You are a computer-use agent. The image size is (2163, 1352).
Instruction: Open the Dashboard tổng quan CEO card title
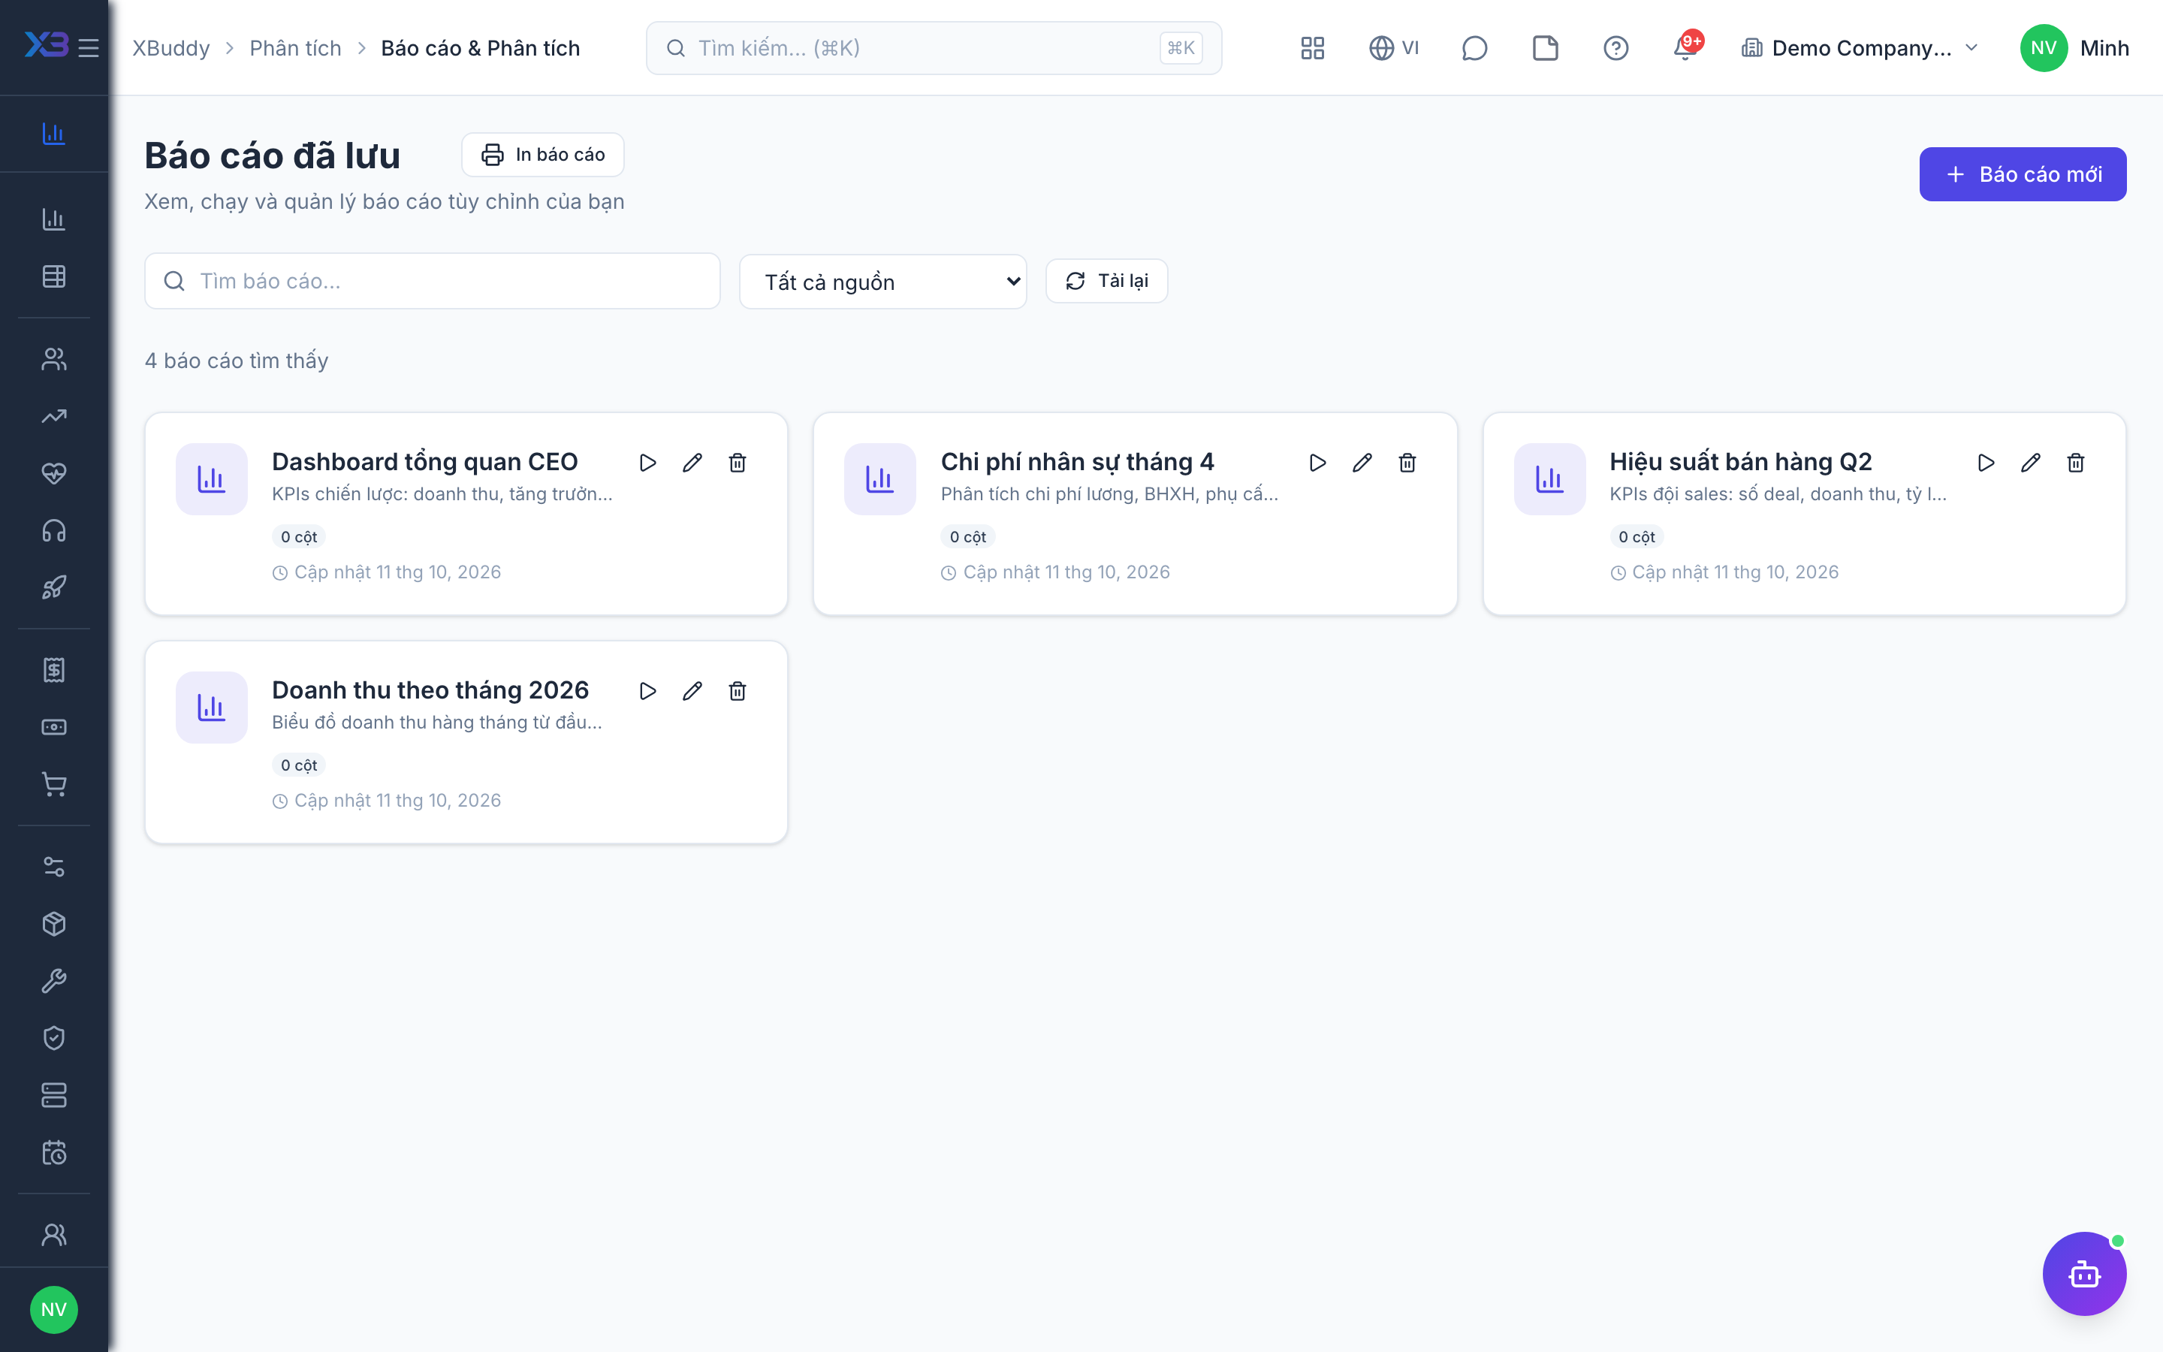pos(424,462)
